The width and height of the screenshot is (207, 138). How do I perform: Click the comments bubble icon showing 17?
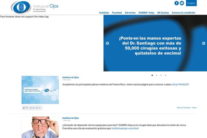(x=37, y=108)
